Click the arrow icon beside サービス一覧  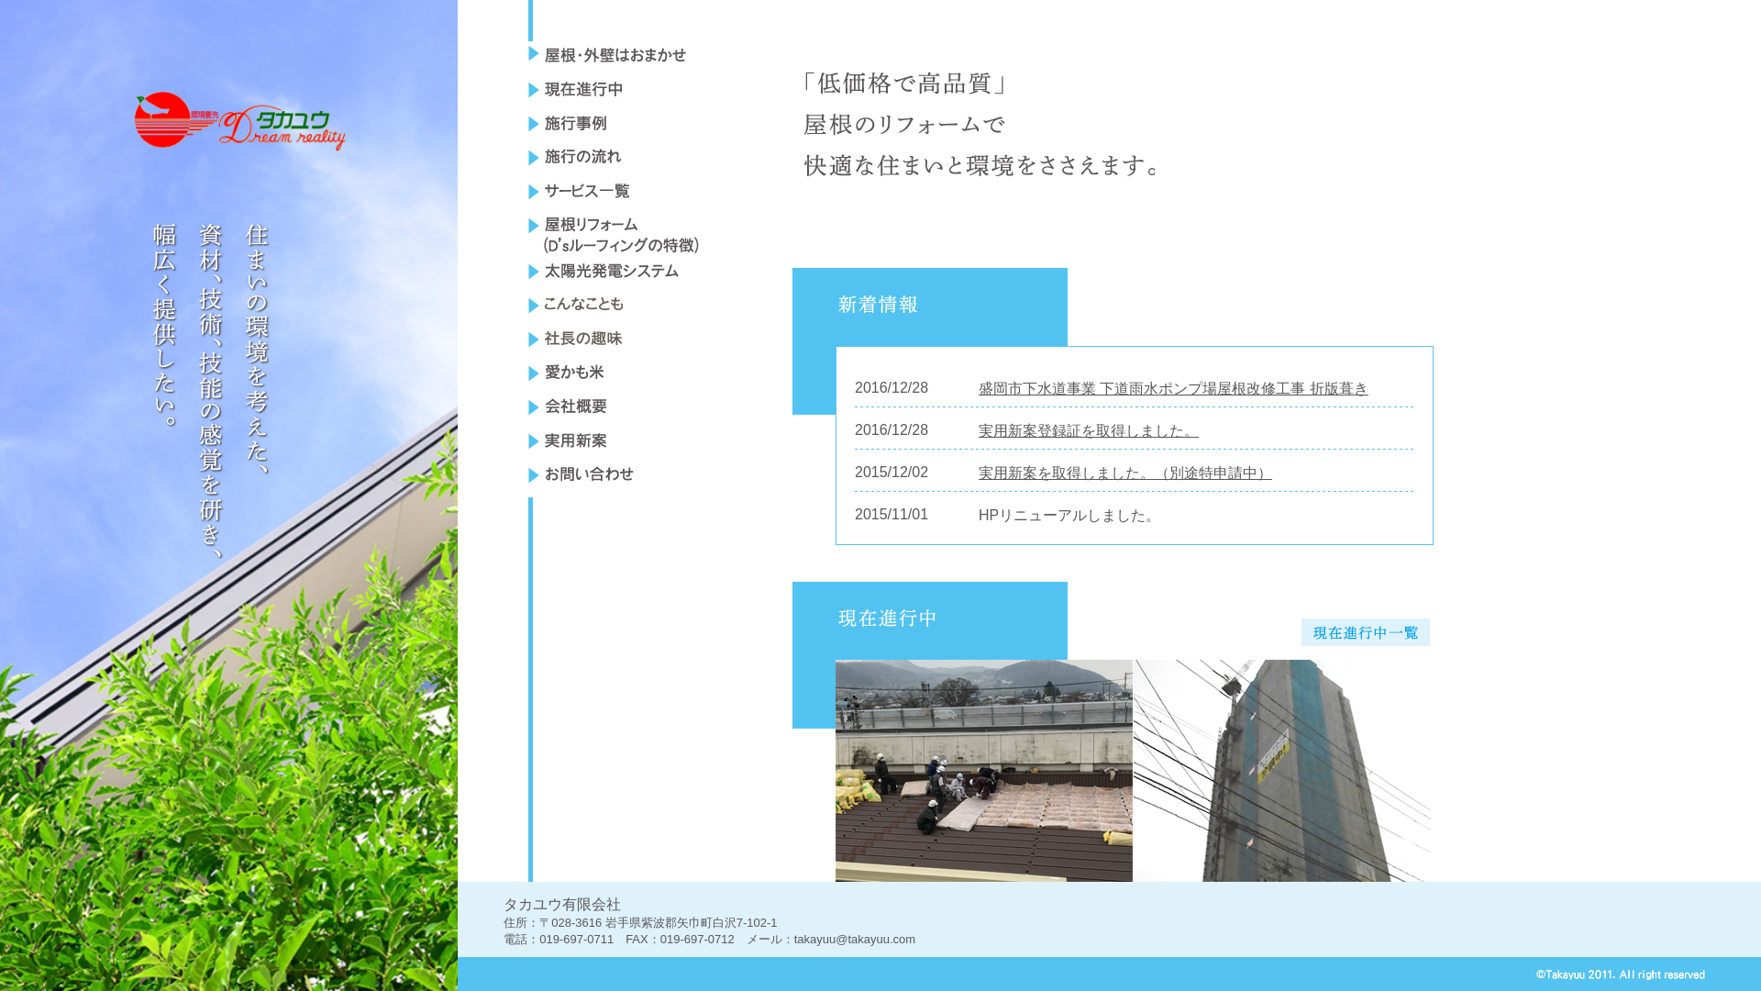532,192
